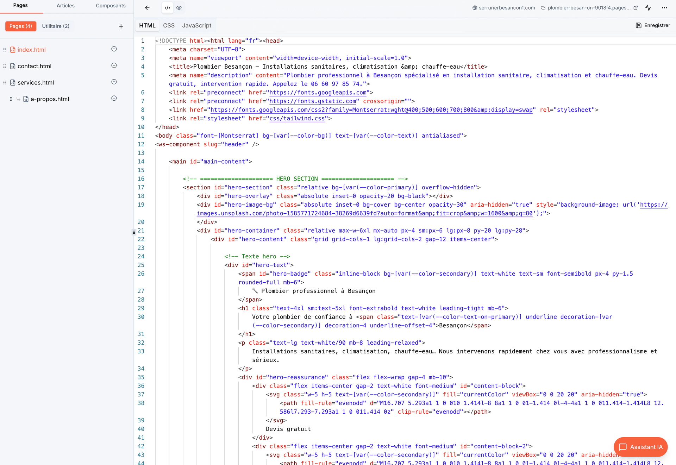This screenshot has height=465, width=676.
Task: Click the file icon of services.html
Action: pyautogui.click(x=13, y=83)
